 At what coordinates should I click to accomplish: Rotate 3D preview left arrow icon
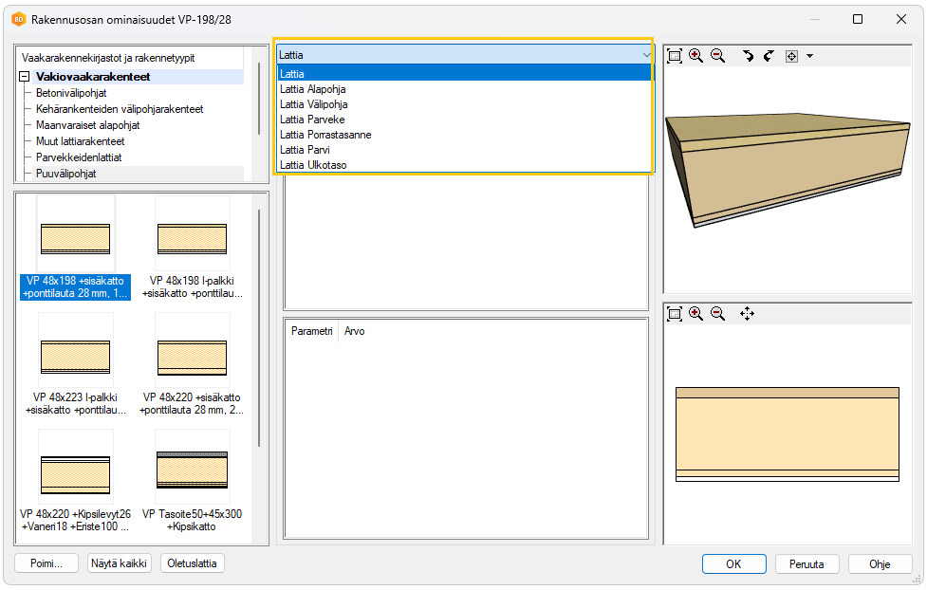[748, 56]
